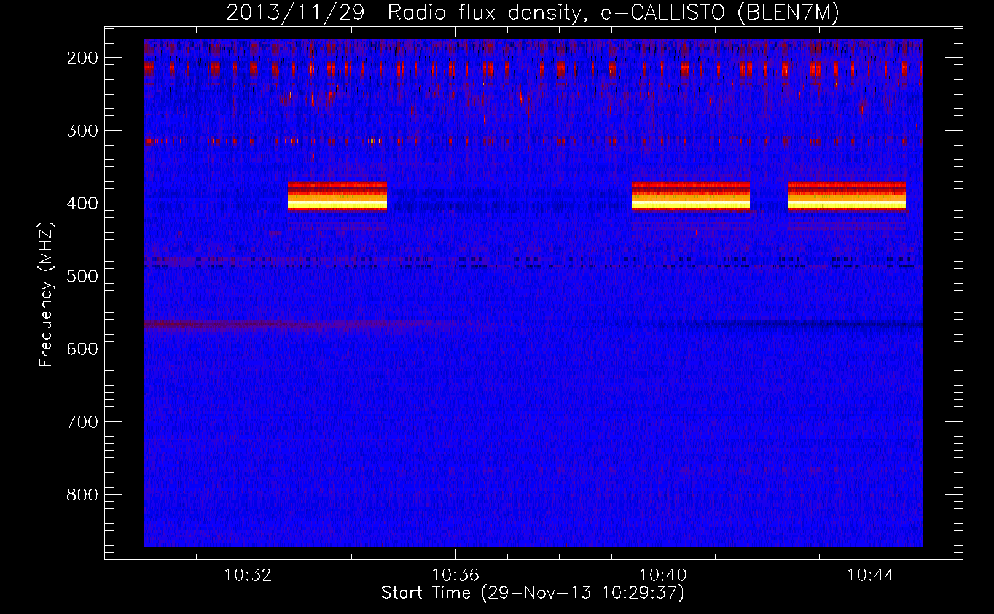Click the 10:44 time tick label

[871, 575]
